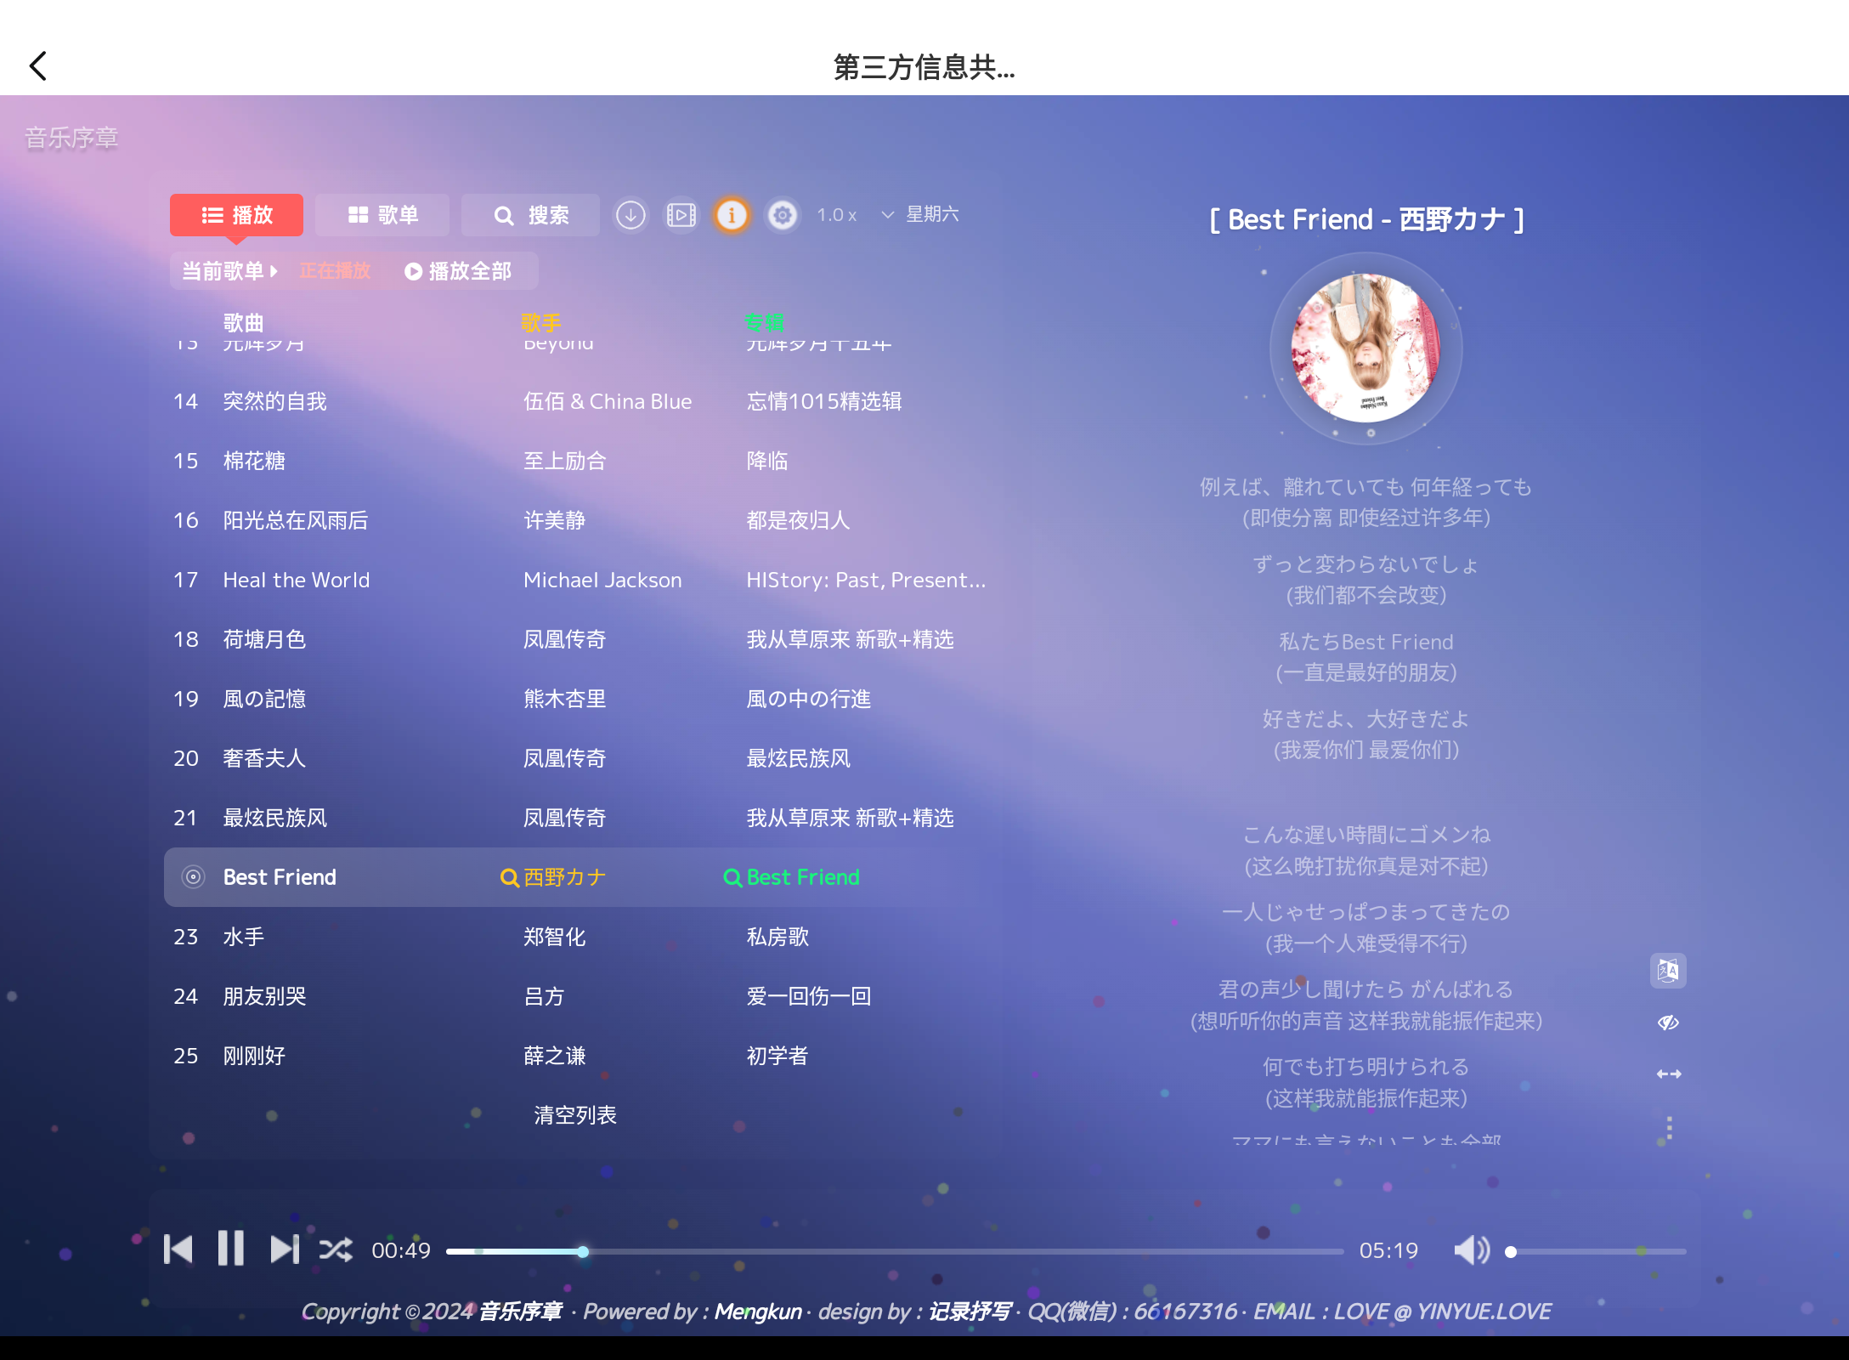This screenshot has height=1360, width=1849.
Task: Skip to previous track
Action: click(178, 1249)
